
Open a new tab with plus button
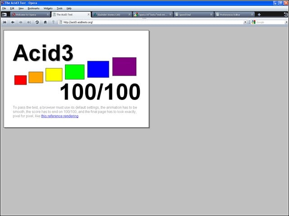click(259, 14)
